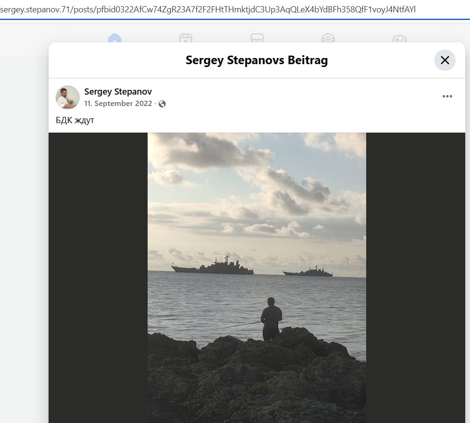Screen dimensions: 470x423
Task: Open Sergey Stepanov's profile picture
Action: [x=68, y=97]
